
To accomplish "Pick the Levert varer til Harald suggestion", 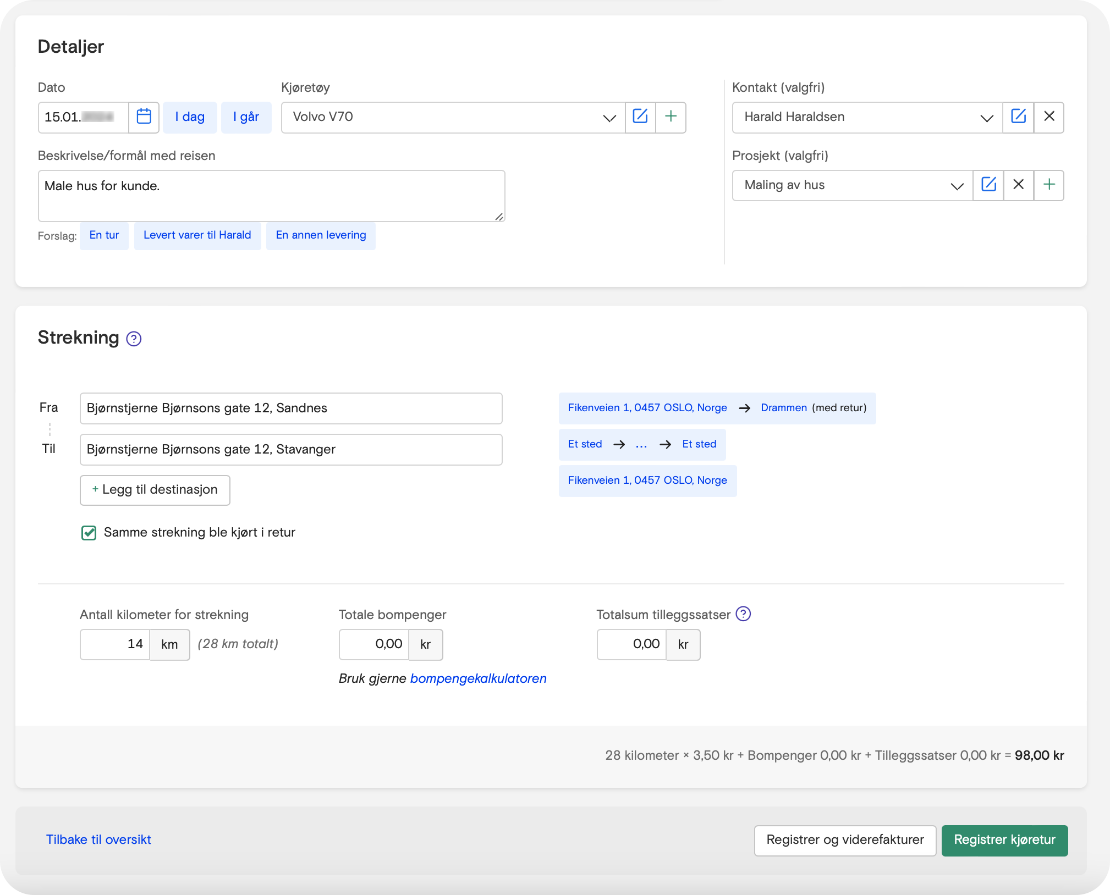I will point(197,235).
